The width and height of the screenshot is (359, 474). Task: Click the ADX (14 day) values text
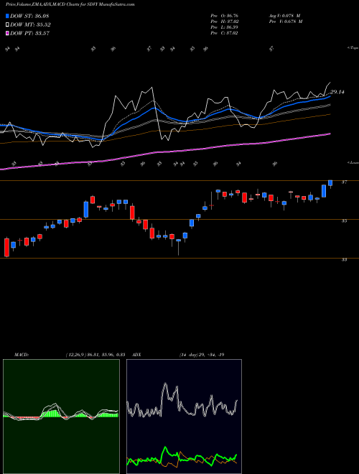tap(202, 355)
